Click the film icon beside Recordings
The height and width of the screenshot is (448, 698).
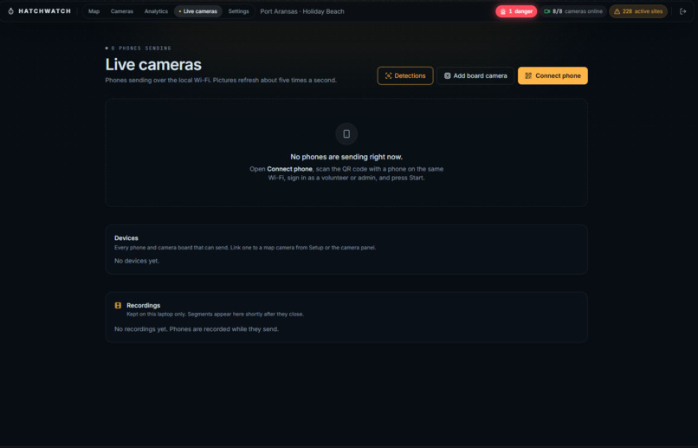(118, 306)
